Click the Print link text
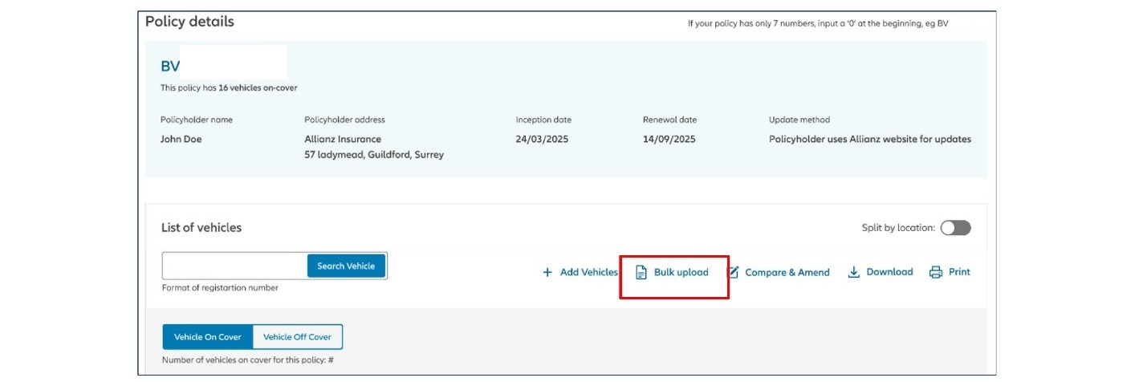Image resolution: width=1135 pixels, height=382 pixels. (x=959, y=272)
